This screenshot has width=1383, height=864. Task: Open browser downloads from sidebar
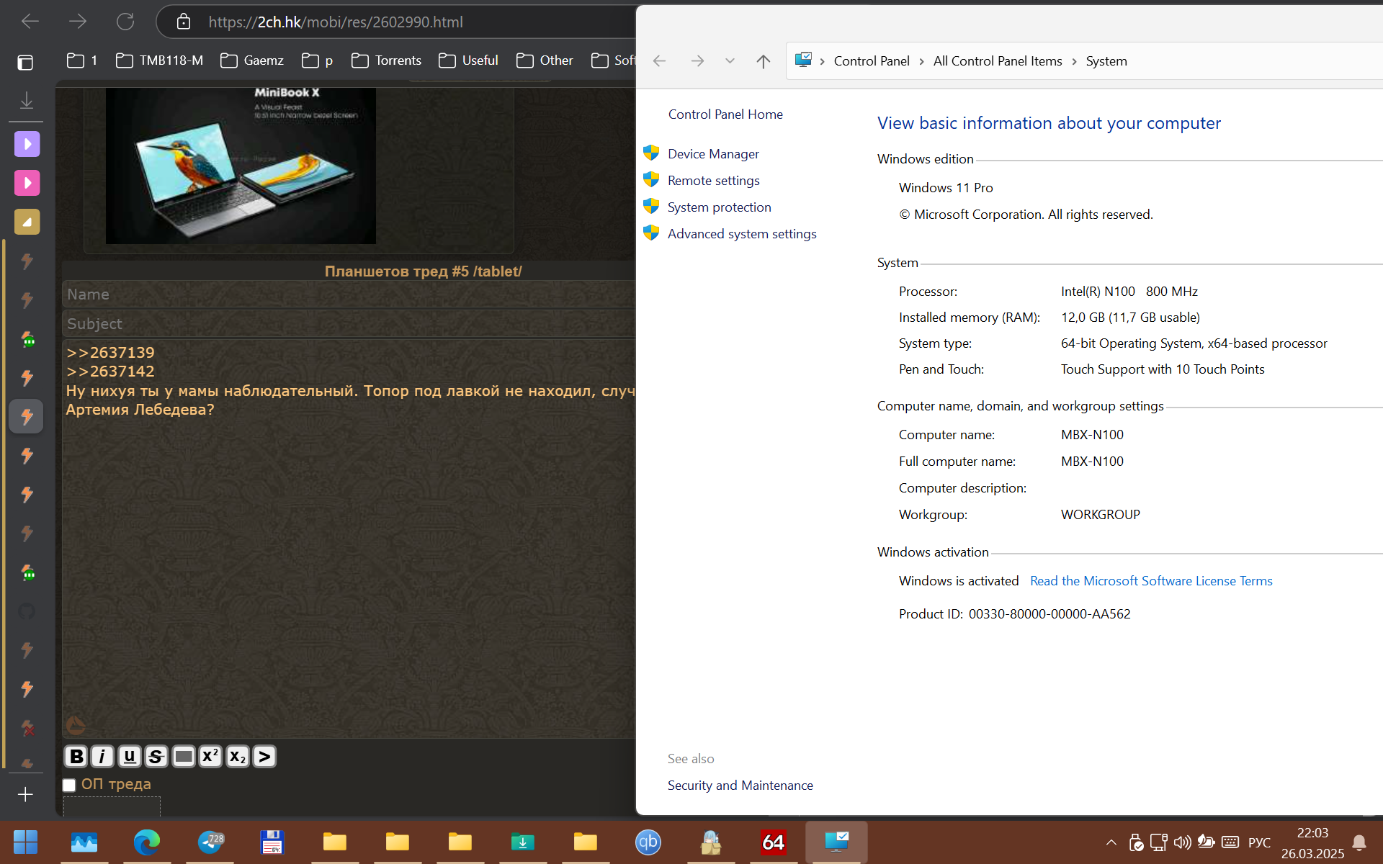point(27,100)
